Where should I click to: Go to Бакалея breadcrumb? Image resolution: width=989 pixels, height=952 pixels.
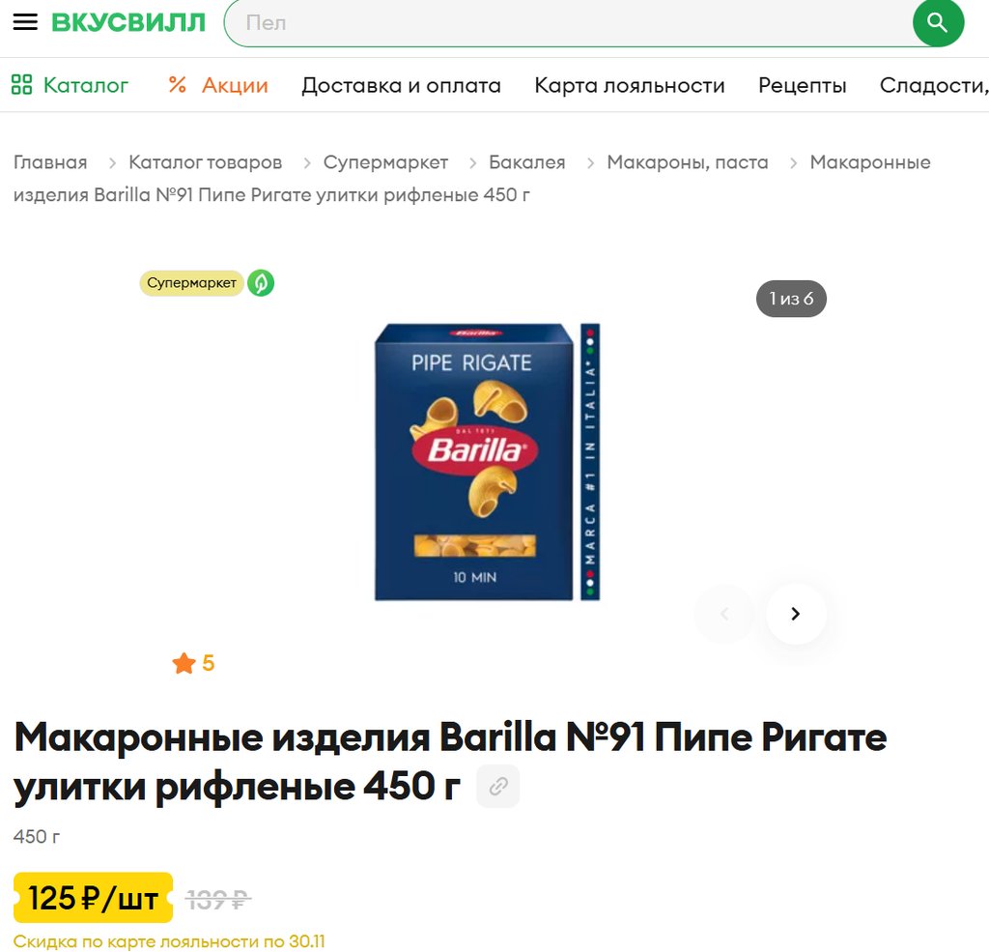(527, 162)
